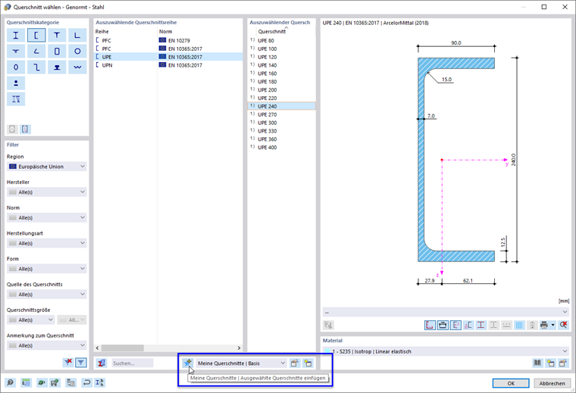This screenshot has width=576, height=393.
Task: Select the UPE series row
Action: (168, 57)
